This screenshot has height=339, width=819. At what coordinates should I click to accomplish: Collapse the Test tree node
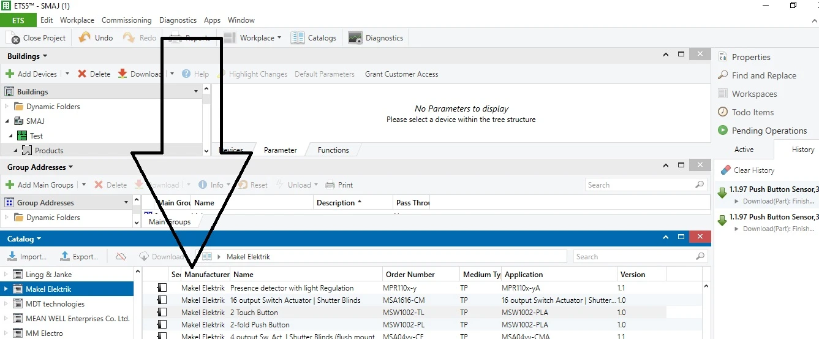point(11,136)
